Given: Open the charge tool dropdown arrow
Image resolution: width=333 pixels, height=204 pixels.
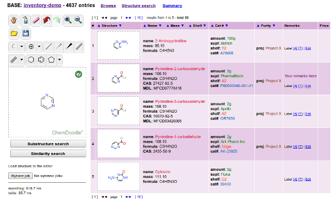Looking at the screenshot, I should click(x=39, y=47).
